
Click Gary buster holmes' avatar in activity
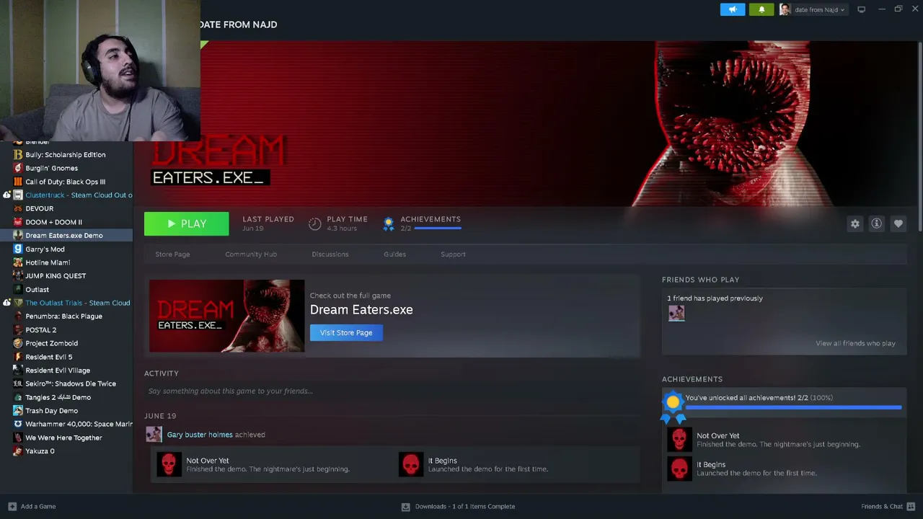coord(154,434)
